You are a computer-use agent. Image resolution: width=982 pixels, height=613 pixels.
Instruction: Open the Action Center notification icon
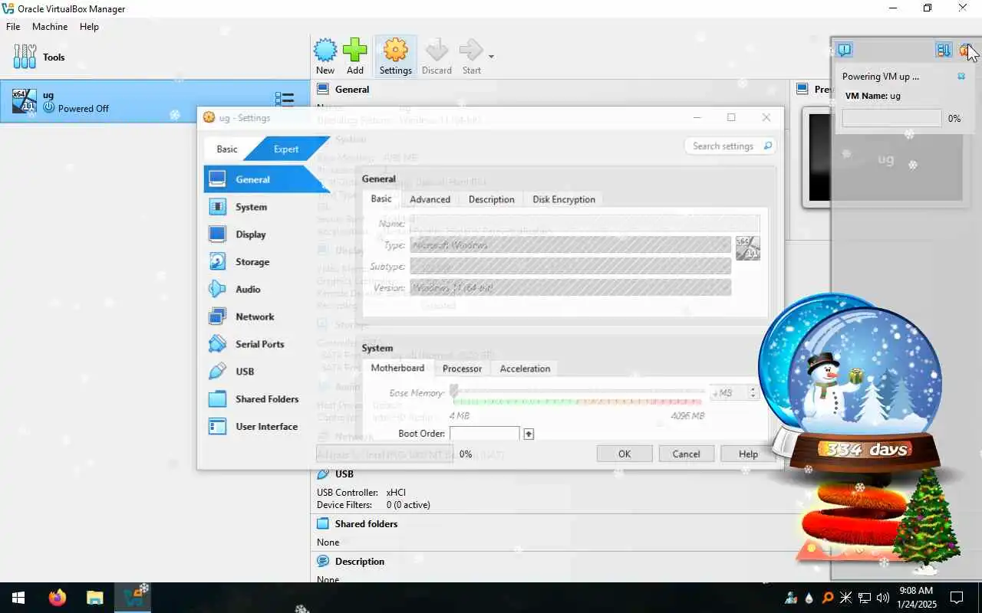957,598
